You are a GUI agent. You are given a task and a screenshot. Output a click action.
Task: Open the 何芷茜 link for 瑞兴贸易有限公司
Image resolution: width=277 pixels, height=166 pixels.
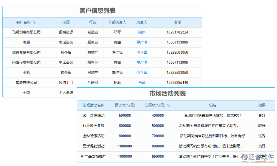click(x=142, y=52)
